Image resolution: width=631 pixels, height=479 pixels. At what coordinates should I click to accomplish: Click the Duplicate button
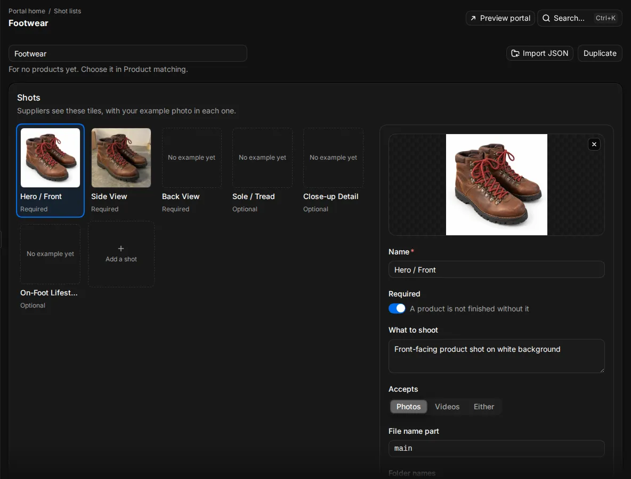[600, 53]
